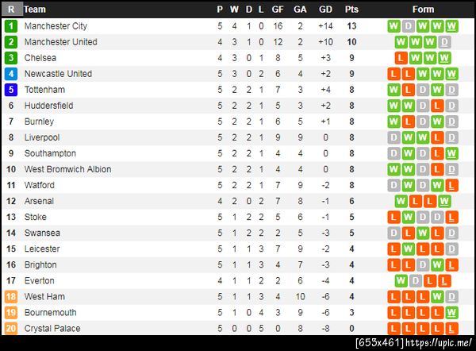Sort table by Pts column header
The height and width of the screenshot is (351, 476).
pos(351,10)
